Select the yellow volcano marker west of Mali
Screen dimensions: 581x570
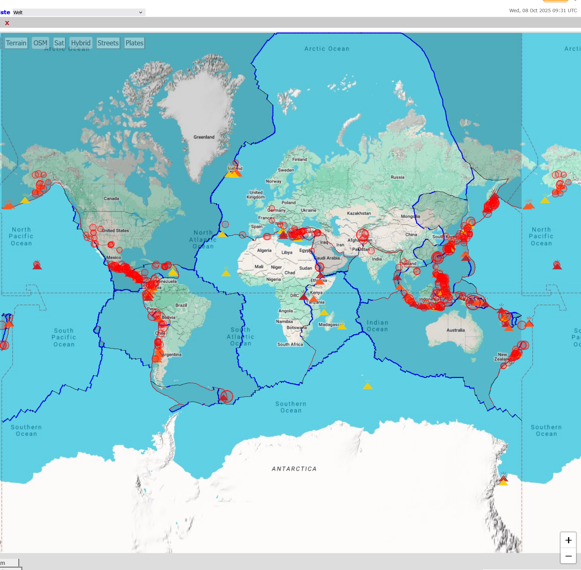(x=226, y=273)
